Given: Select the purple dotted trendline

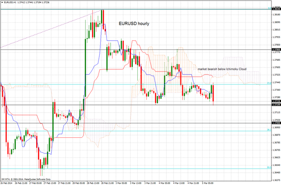Looking at the screenshot, I should pos(51,29).
